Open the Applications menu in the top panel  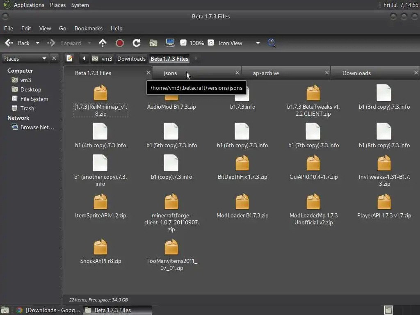click(29, 5)
